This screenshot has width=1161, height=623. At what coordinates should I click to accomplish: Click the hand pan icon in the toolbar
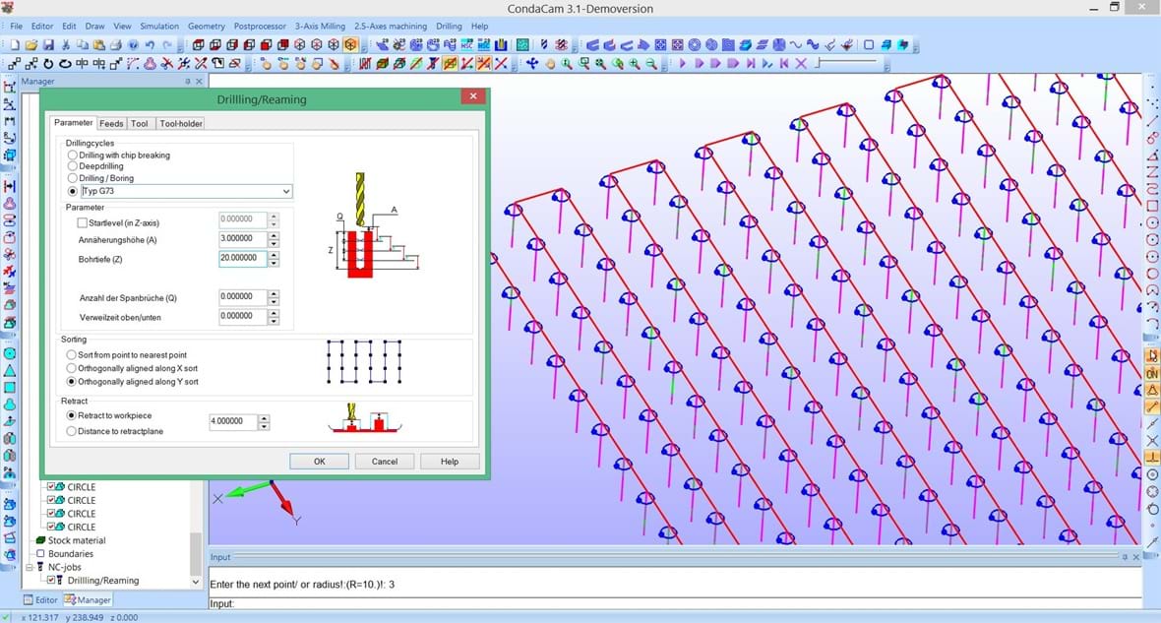click(549, 64)
